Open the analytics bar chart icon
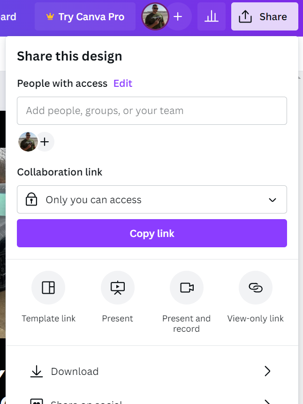Screen dimensions: 303x404 tap(212, 17)
